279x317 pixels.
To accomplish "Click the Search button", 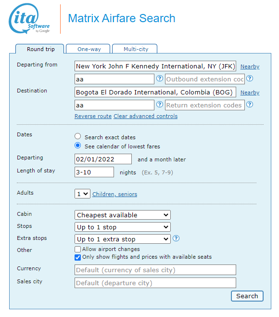I will pos(247,296).
